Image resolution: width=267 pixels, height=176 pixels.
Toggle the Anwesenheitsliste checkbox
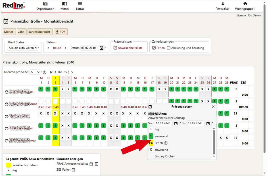(x=115, y=48)
